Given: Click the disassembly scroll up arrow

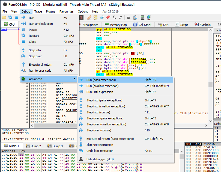Looking at the screenshot, I should coord(210,30).
